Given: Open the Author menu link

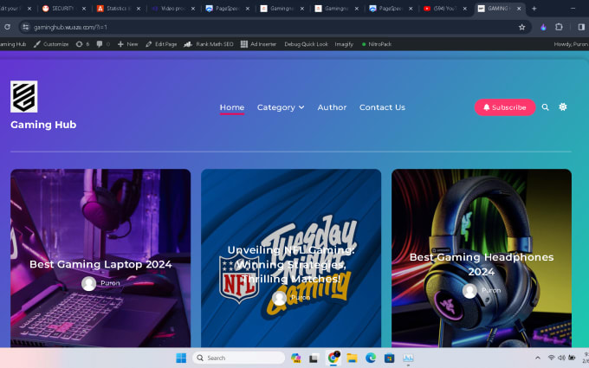Looking at the screenshot, I should click(332, 107).
